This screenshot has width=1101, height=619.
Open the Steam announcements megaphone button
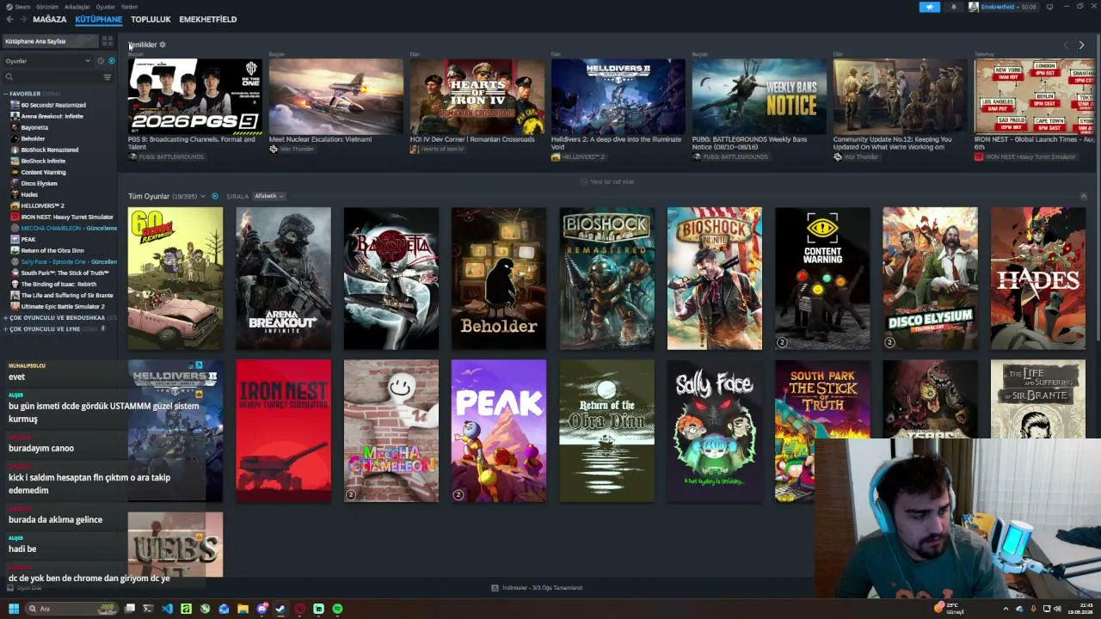(930, 7)
